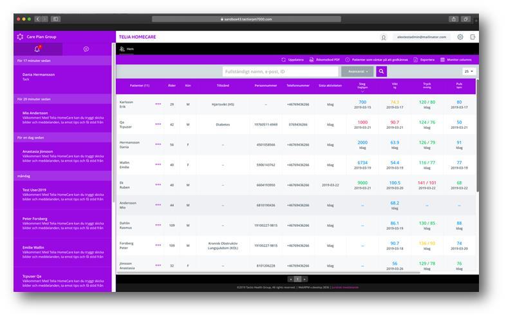Click the purple search magnifier button
Image resolution: width=506 pixels, height=319 pixels.
pos(382,72)
